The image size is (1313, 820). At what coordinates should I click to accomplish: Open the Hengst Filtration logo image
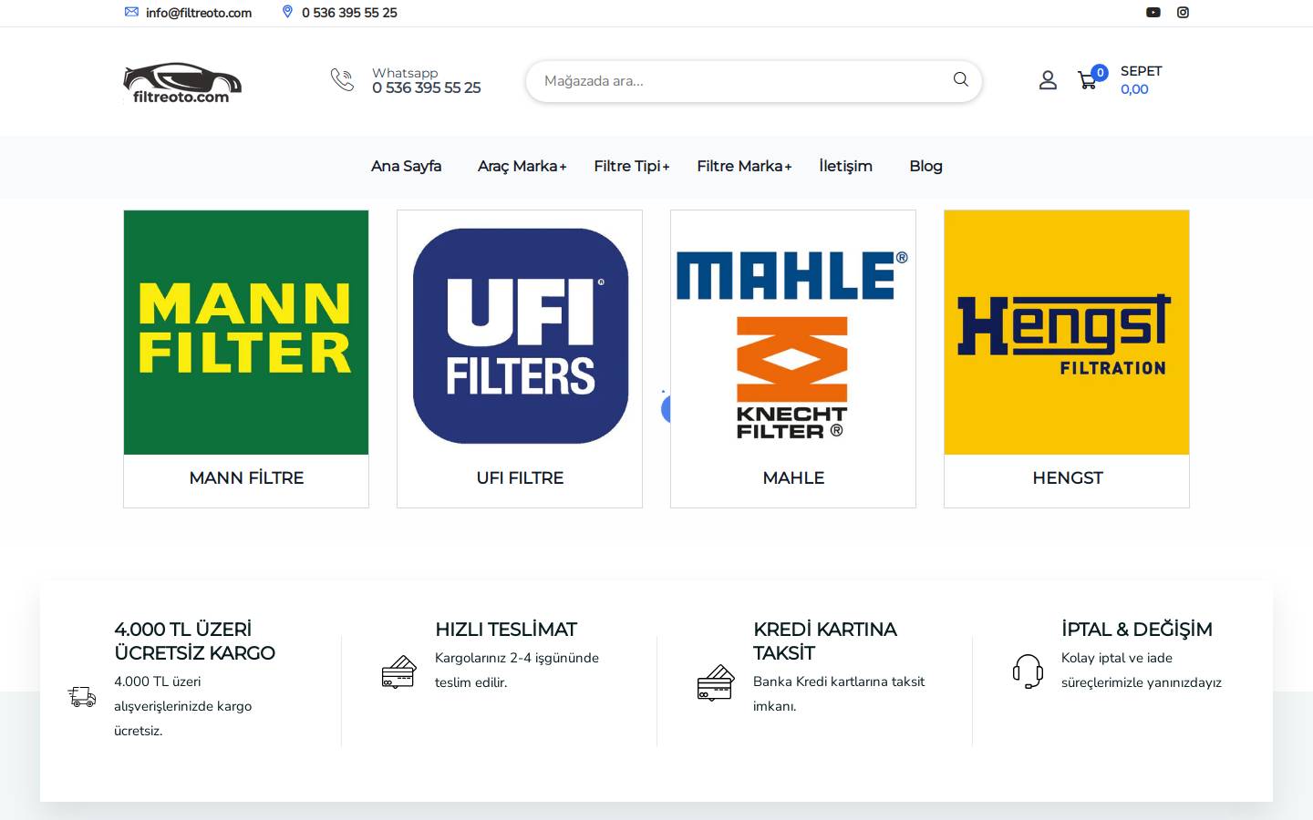pyautogui.click(x=1067, y=333)
